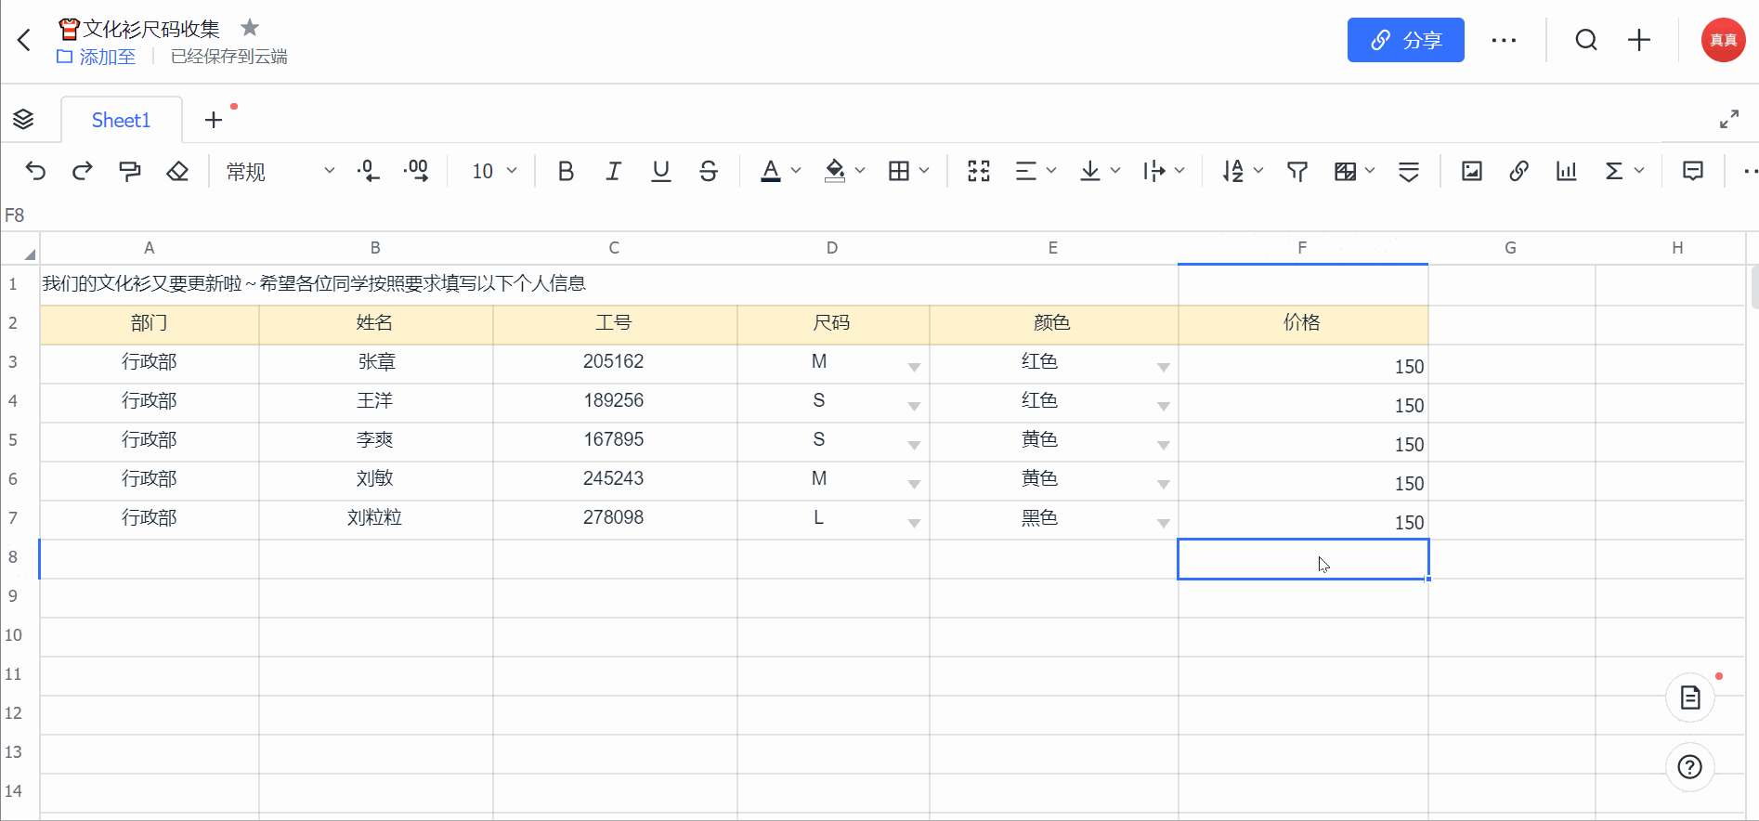This screenshot has width=1759, height=821.
Task: Open the font size 10 dropdown
Action: point(494,171)
